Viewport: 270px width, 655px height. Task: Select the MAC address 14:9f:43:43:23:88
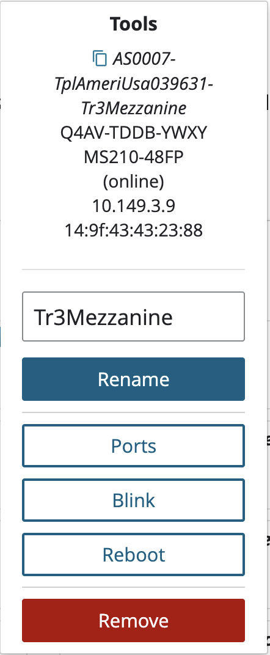coord(134,230)
